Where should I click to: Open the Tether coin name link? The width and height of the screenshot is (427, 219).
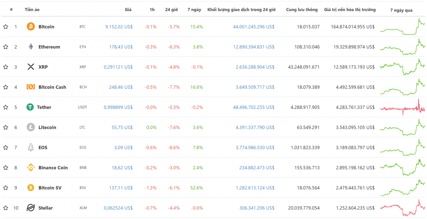point(44,107)
